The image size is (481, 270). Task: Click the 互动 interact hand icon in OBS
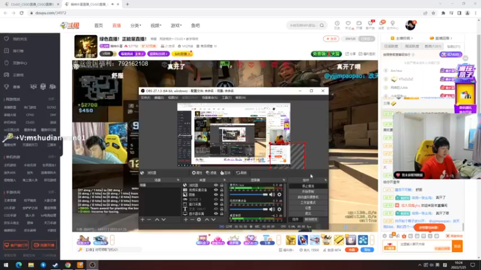[225, 173]
